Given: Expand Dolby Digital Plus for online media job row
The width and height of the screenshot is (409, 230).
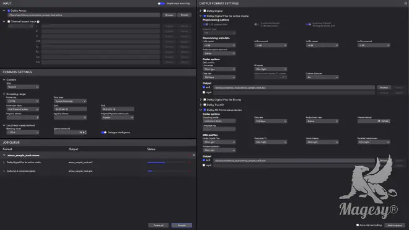Looking at the screenshot, I should pos(4,162).
